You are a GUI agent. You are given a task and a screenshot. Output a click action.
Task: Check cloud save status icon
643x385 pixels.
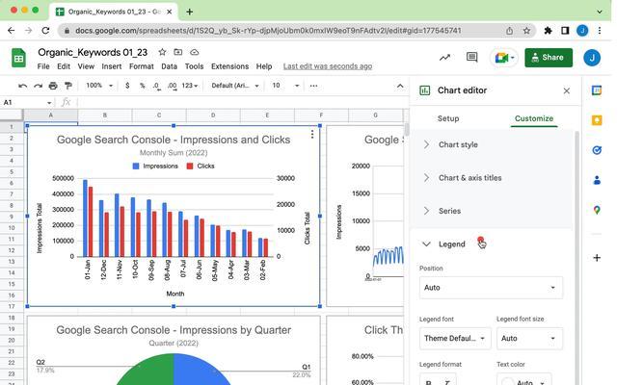195,52
